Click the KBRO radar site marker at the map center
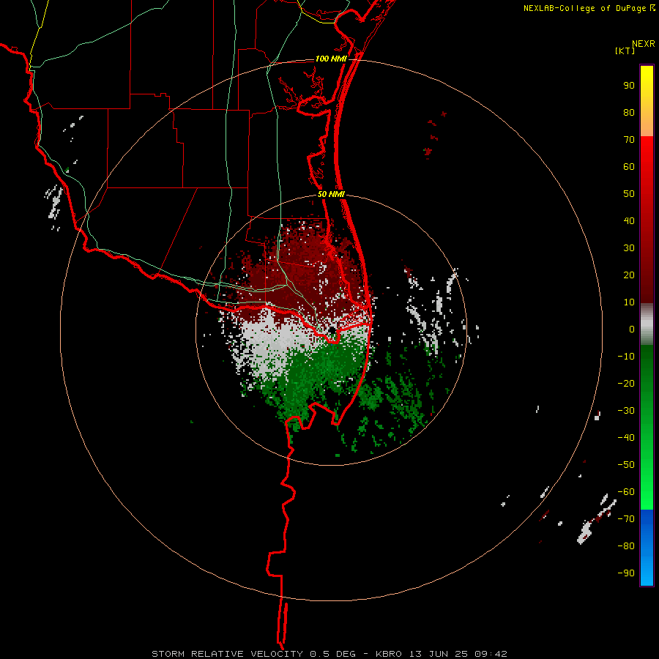This screenshot has height=659, width=659. click(x=332, y=330)
